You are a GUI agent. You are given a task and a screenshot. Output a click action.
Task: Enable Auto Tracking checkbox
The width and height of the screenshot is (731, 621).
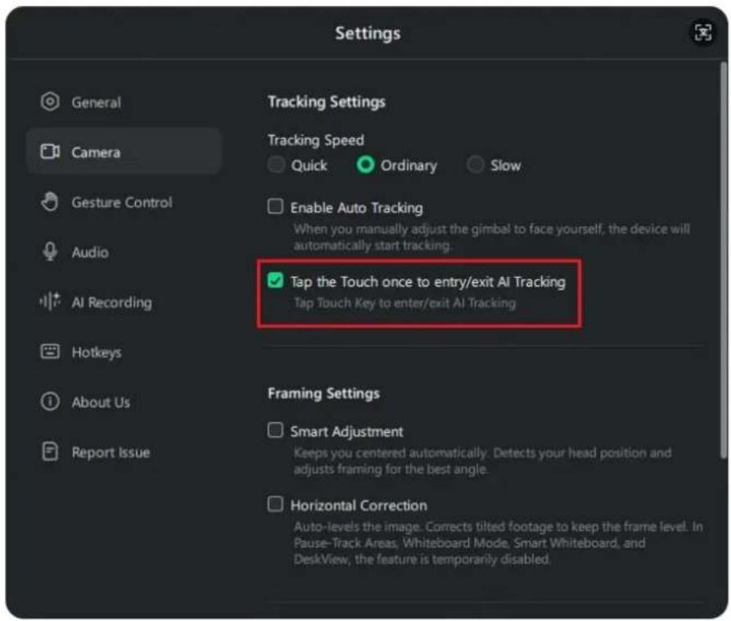pyautogui.click(x=275, y=206)
